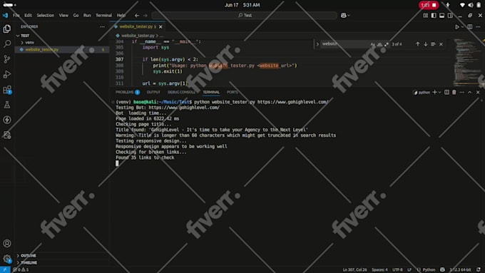Open the Accounts icon in activity bar
This screenshot has width=485, height=273.
tap(7, 244)
